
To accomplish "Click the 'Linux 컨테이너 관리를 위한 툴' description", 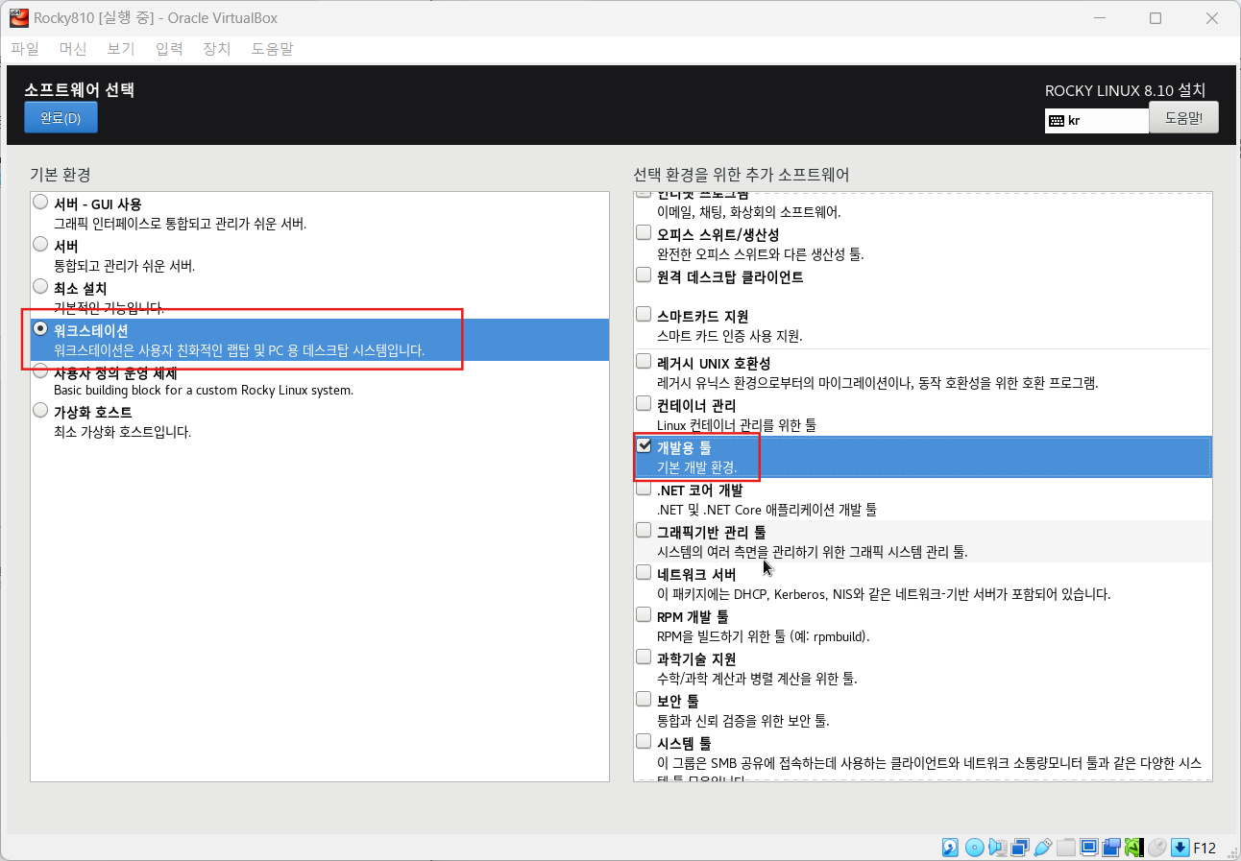I will click(737, 424).
